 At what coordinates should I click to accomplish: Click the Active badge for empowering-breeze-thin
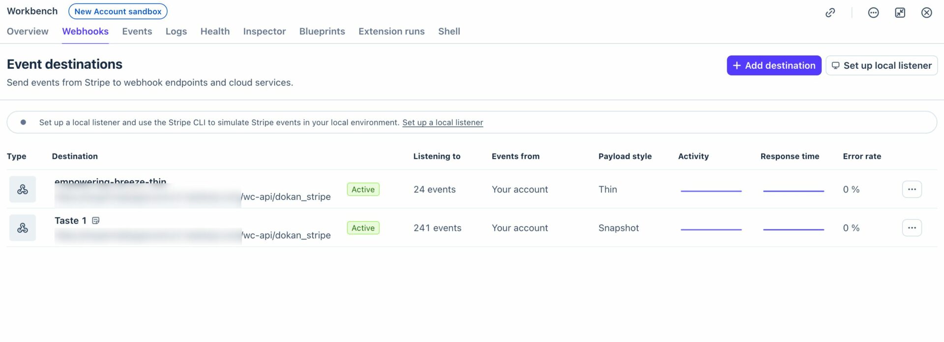pyautogui.click(x=363, y=189)
